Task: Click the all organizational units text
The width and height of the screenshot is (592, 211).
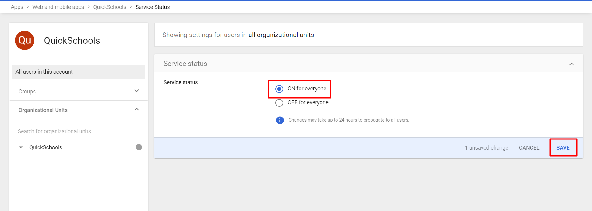Action: tap(281, 35)
